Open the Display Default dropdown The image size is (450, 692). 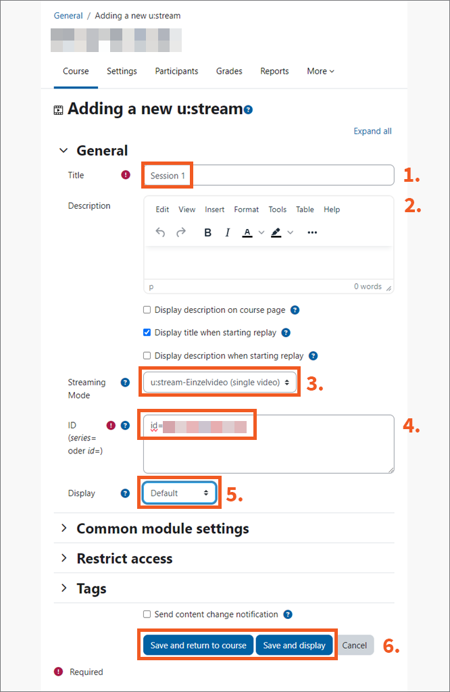pos(179,493)
